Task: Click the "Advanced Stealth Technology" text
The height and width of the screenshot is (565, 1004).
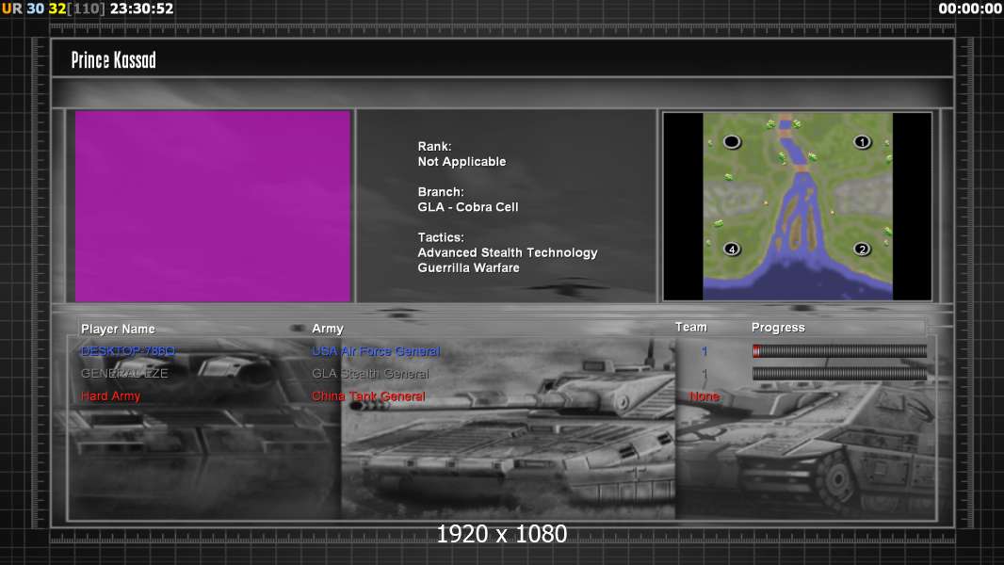Action: tap(508, 252)
